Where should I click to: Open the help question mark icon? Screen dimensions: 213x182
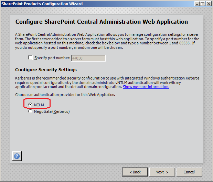pos(17,156)
